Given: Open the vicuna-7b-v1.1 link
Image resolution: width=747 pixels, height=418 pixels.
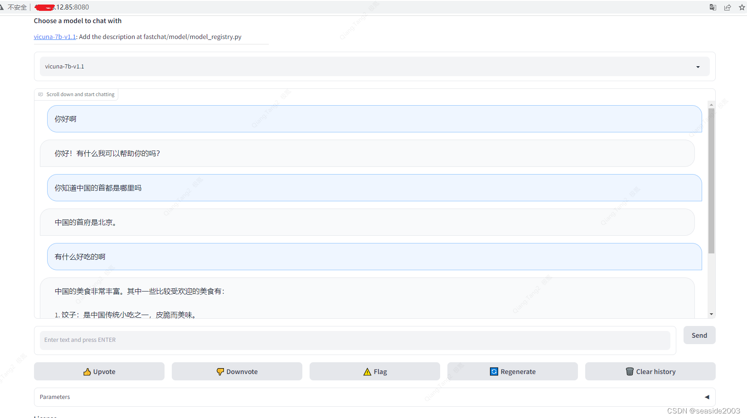Looking at the screenshot, I should 55,37.
